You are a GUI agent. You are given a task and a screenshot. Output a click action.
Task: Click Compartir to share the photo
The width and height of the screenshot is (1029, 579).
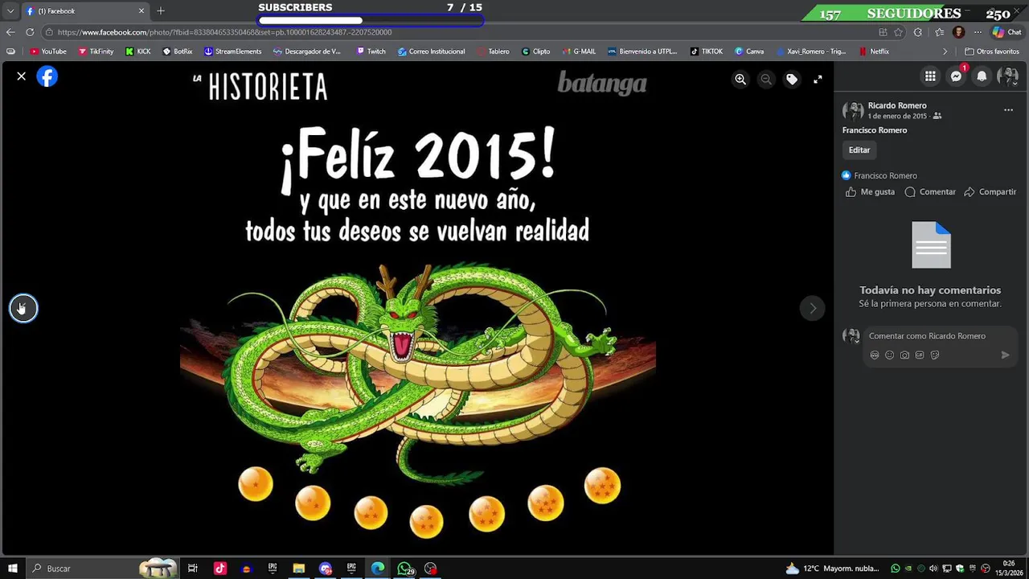pyautogui.click(x=990, y=192)
